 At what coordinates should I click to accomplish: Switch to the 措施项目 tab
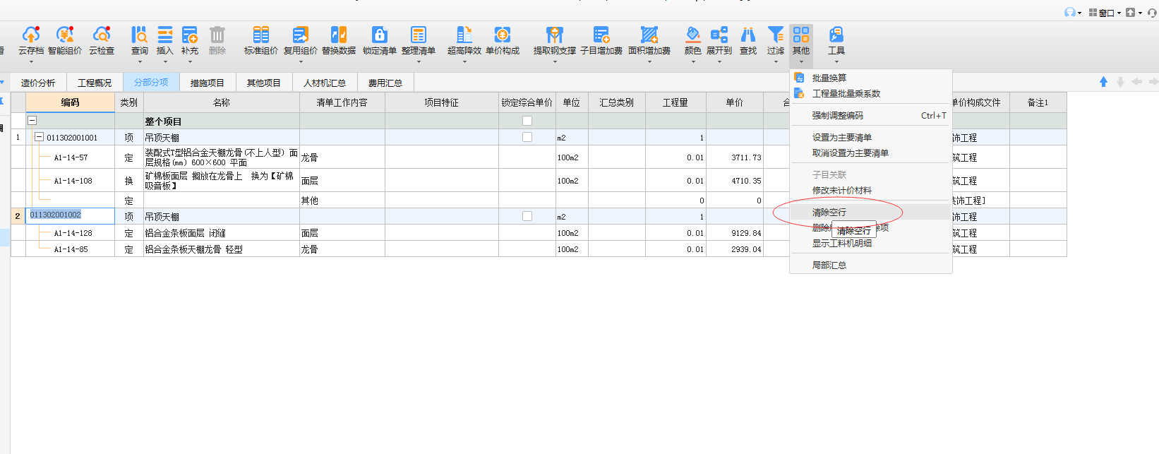point(208,83)
